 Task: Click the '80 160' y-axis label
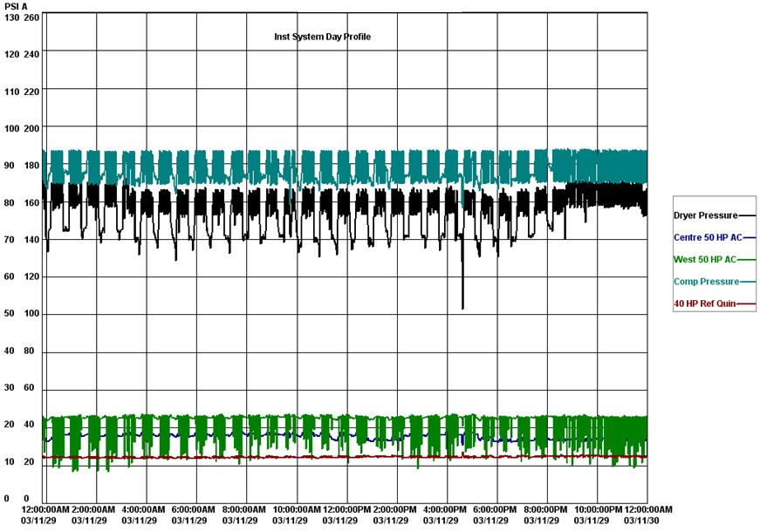(22, 203)
